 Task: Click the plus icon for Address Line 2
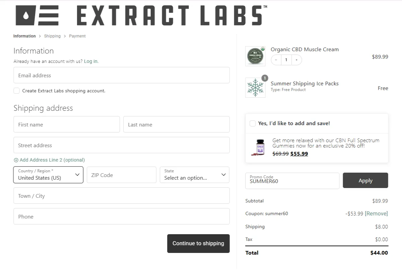pyautogui.click(x=16, y=160)
